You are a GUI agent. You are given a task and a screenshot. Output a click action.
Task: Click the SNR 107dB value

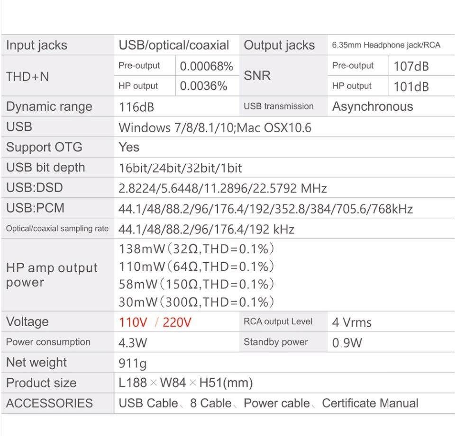point(411,67)
